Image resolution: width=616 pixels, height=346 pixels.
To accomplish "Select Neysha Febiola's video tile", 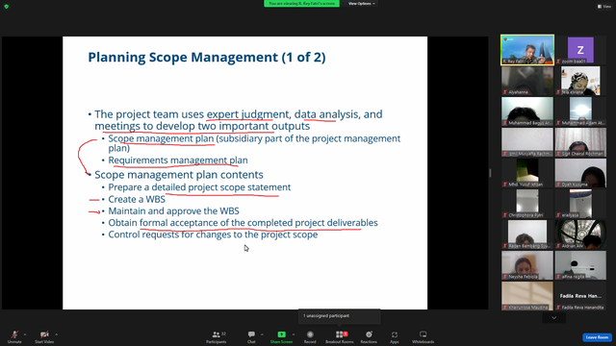I will pyautogui.click(x=527, y=265).
